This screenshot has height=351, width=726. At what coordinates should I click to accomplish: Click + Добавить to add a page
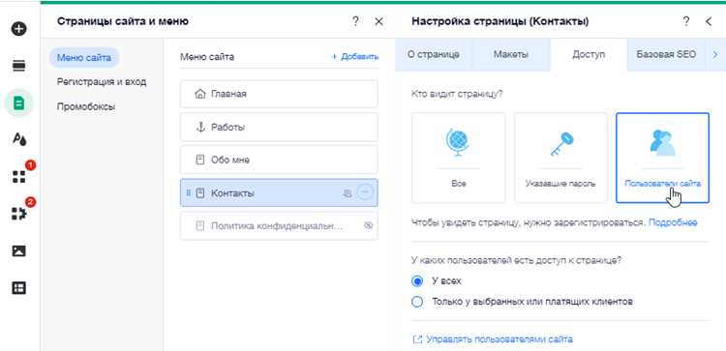pos(354,57)
